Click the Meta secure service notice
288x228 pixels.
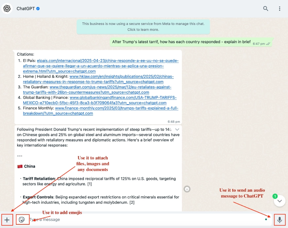(143, 27)
